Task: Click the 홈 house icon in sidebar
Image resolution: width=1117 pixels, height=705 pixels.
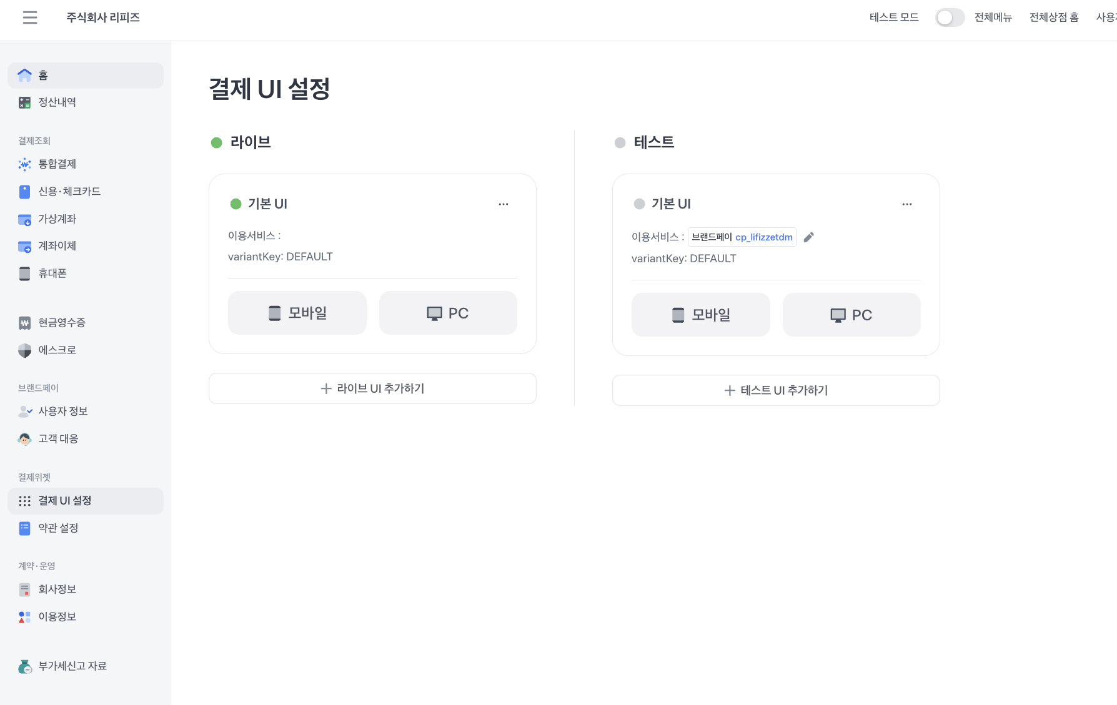Action: pyautogui.click(x=24, y=76)
